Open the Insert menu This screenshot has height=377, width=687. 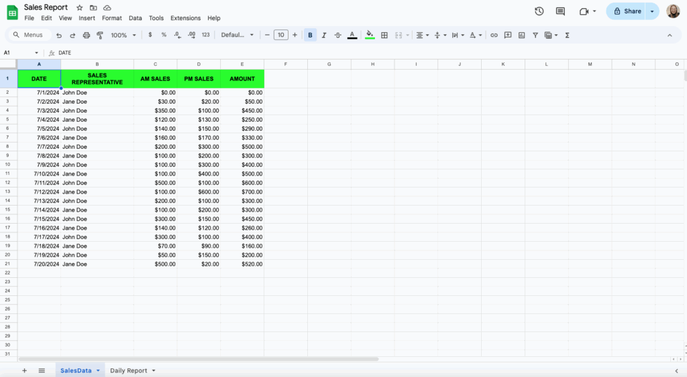click(87, 18)
